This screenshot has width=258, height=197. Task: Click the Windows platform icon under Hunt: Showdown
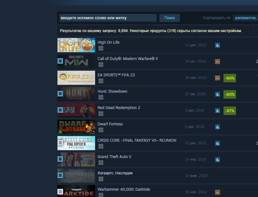point(101,97)
